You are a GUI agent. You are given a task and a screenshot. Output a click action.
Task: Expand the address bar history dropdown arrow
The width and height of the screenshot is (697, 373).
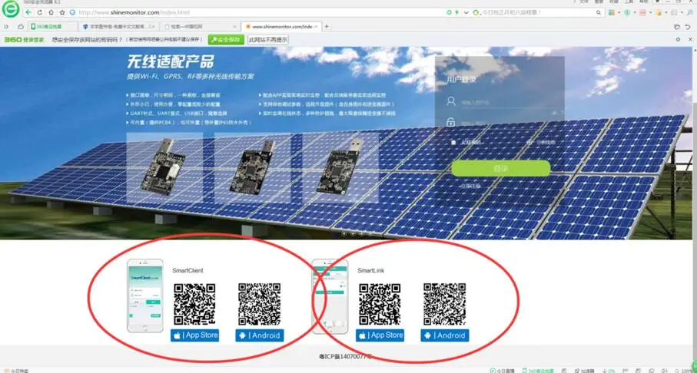(x=466, y=12)
